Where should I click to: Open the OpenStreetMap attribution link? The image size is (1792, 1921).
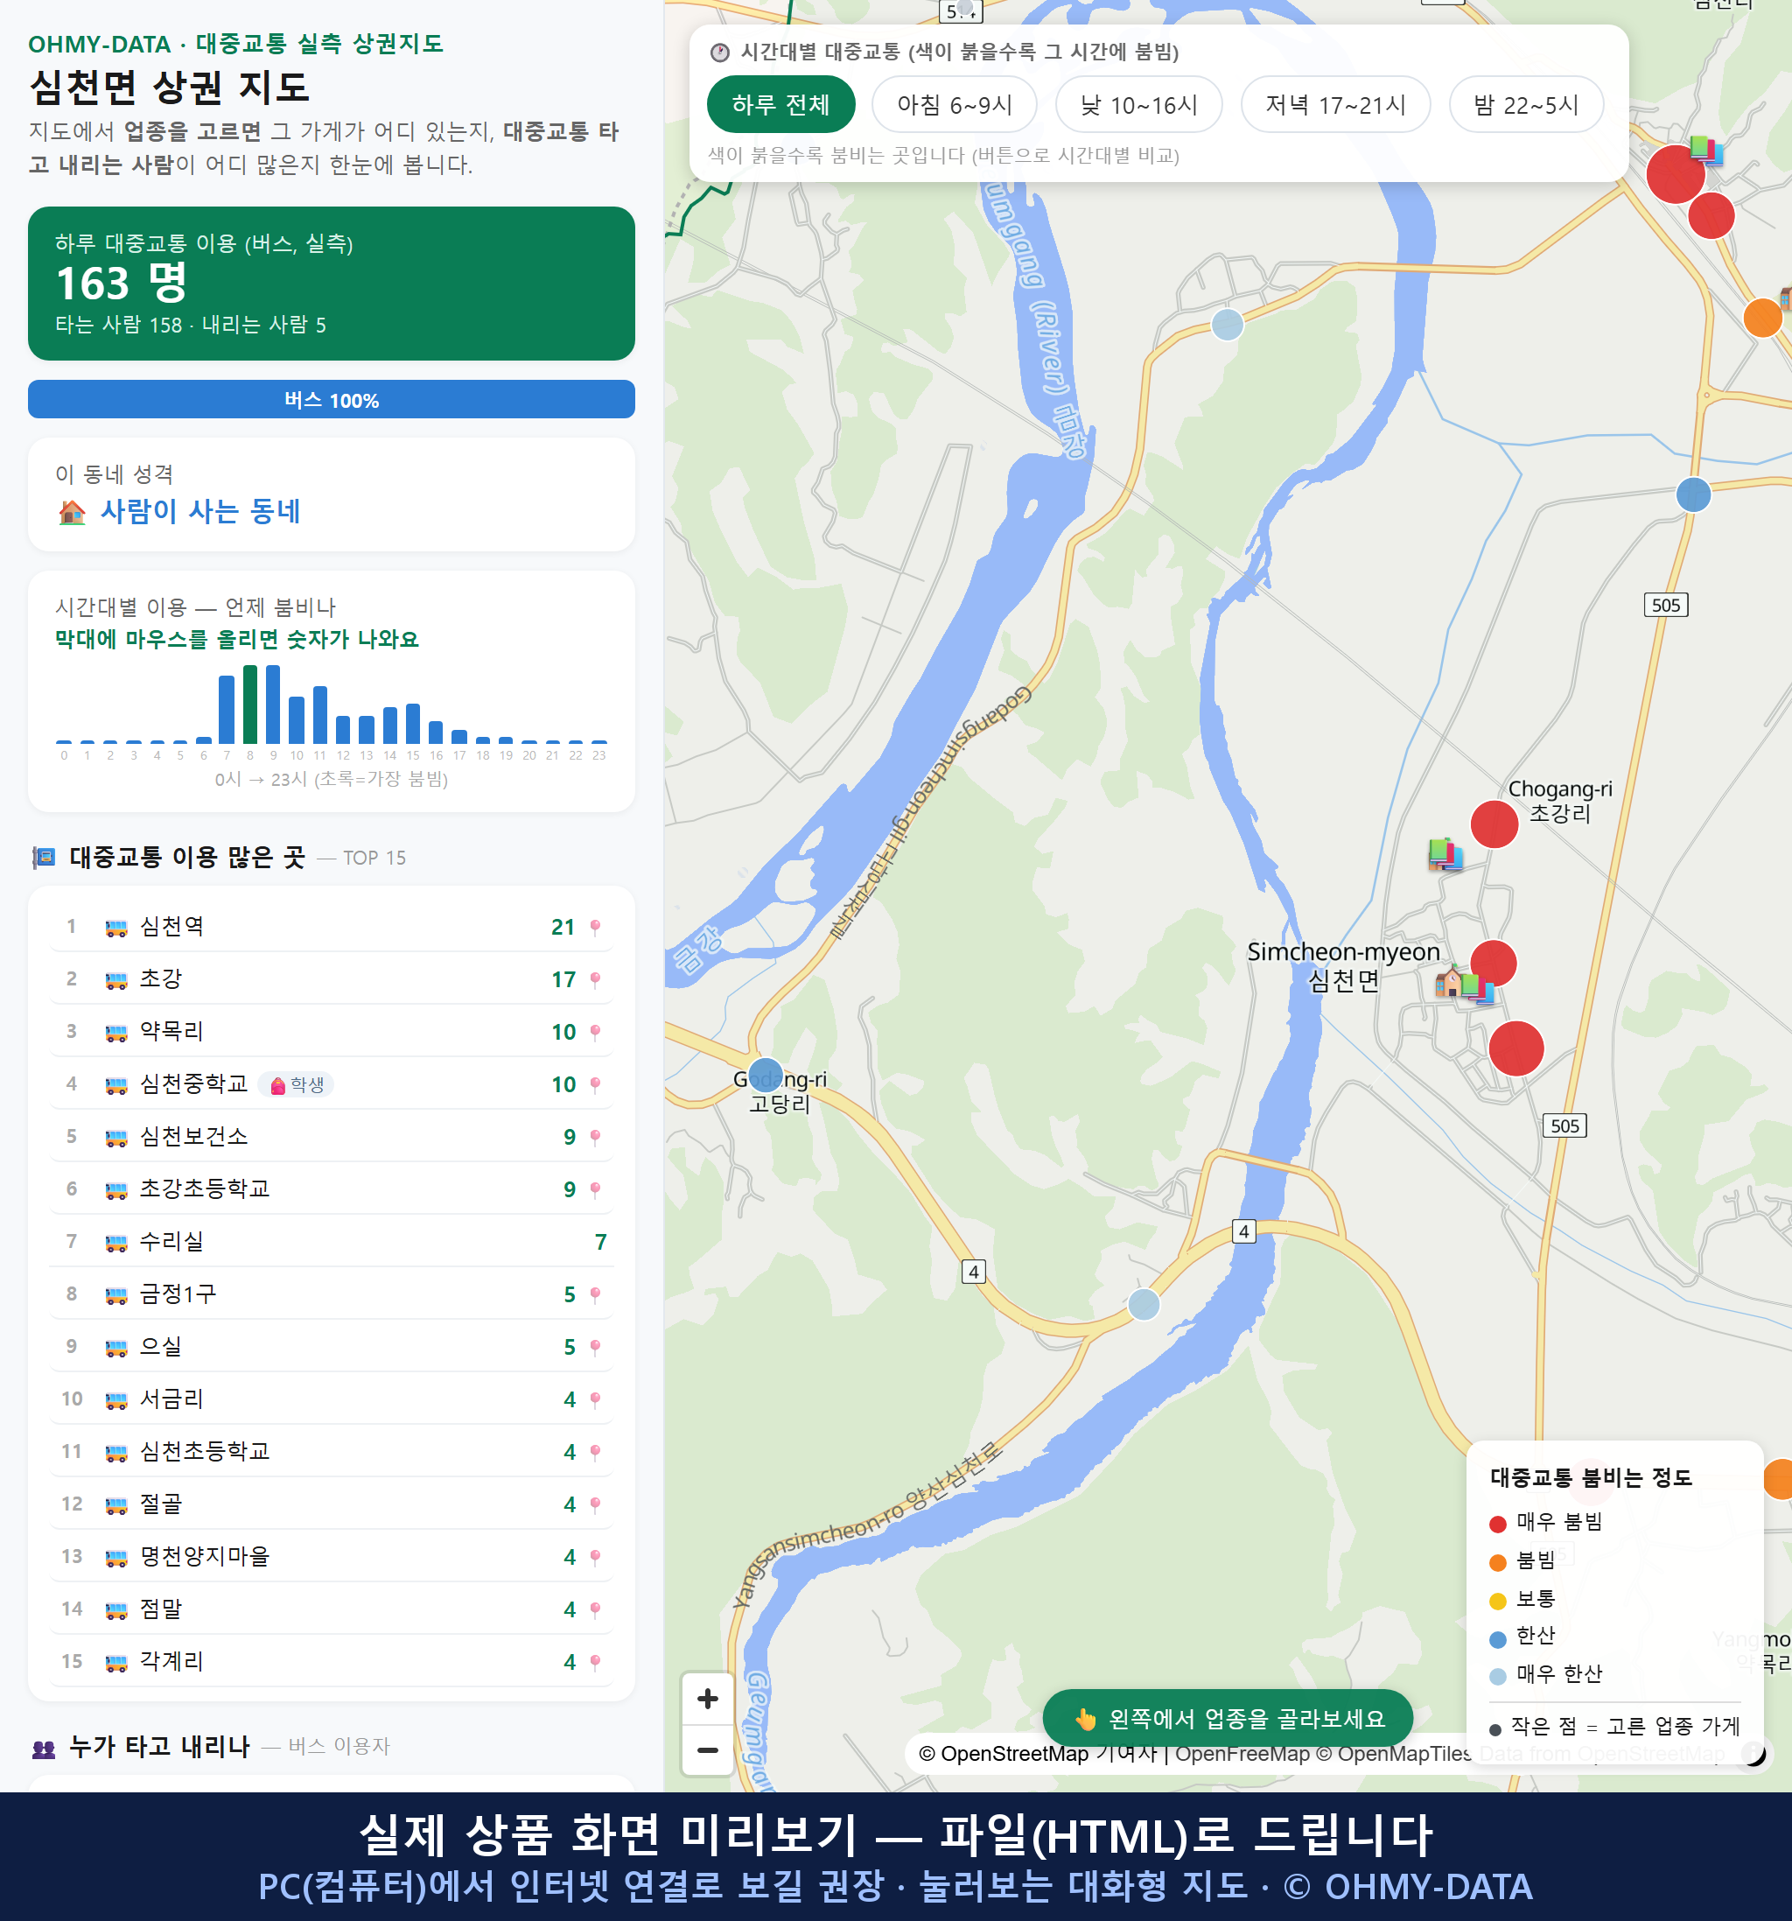tap(1038, 1754)
